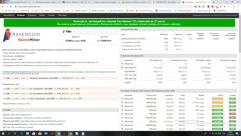Open Chrome menu three-dots icon
This screenshot has width=241, height=136.
pyautogui.click(x=238, y=7)
